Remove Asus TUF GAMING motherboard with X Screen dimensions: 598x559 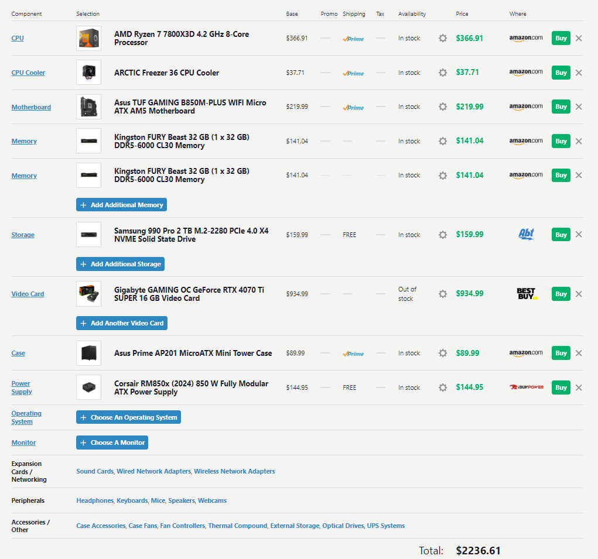579,107
